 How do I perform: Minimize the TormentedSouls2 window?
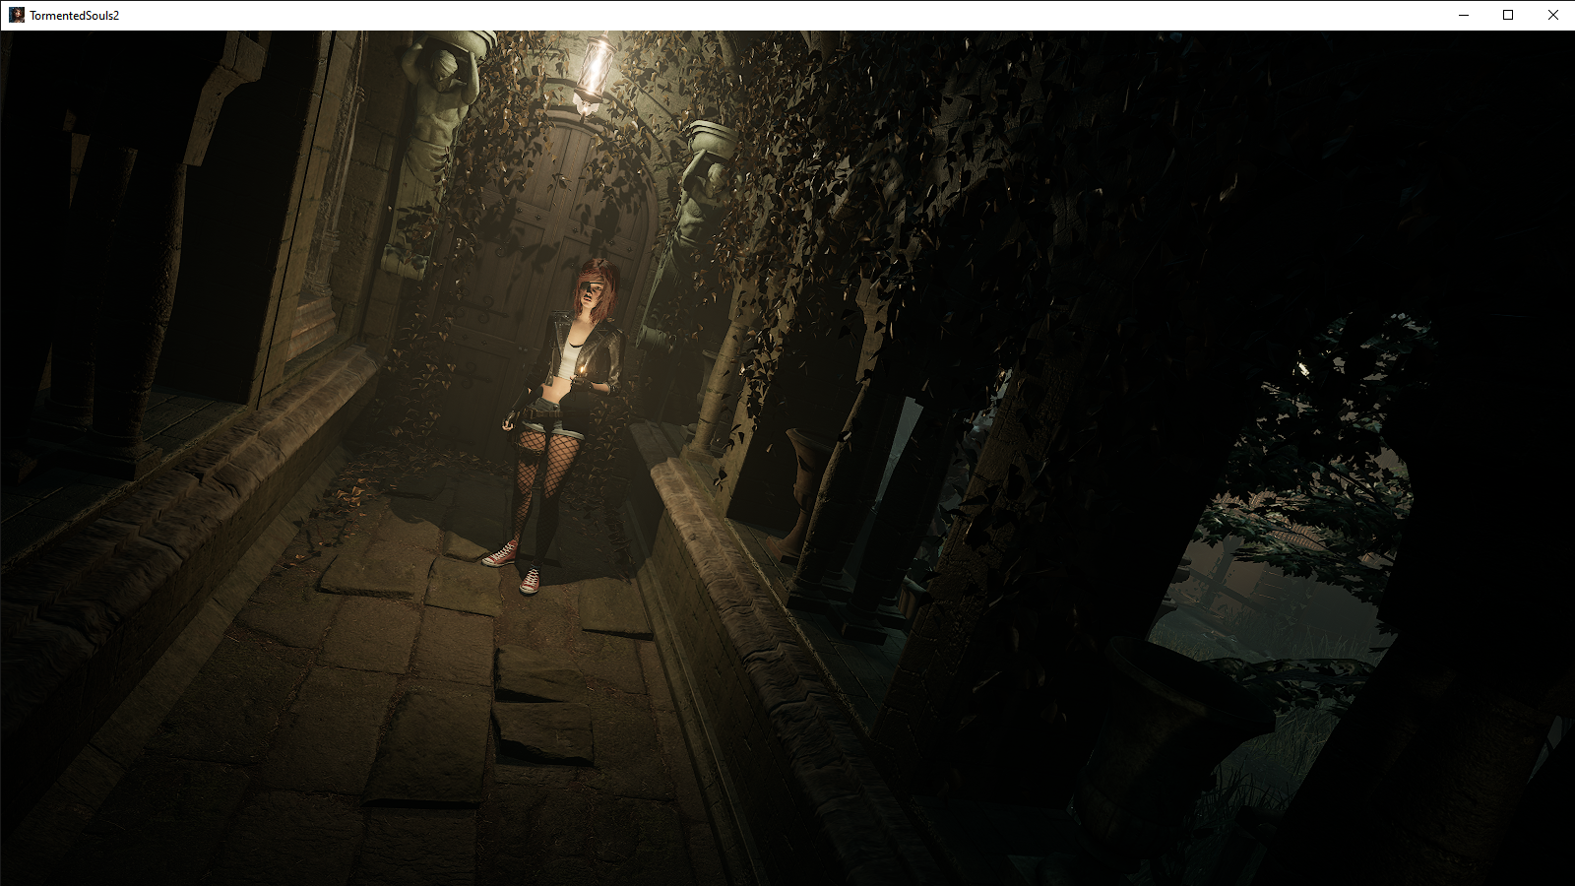pyautogui.click(x=1464, y=15)
